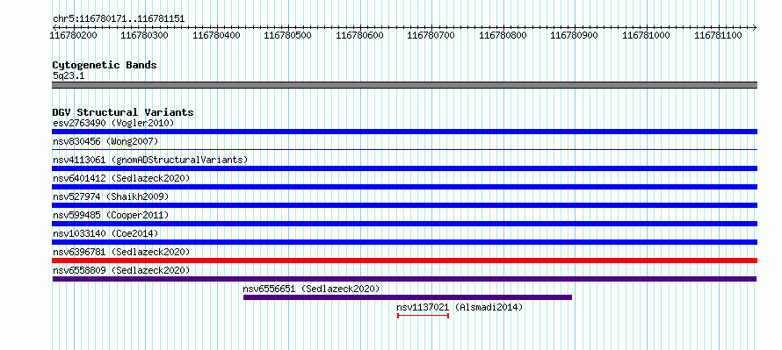Click the DGV Structural Variants track title
The width and height of the screenshot is (782, 350).
123,112
